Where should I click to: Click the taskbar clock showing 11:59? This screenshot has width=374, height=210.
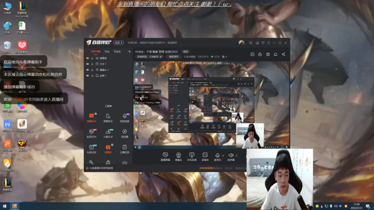click(x=356, y=206)
